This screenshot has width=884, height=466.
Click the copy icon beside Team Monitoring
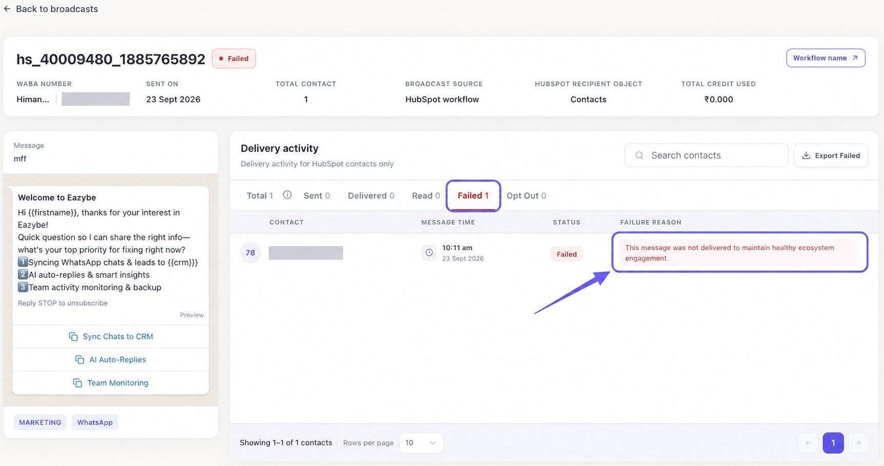click(77, 383)
